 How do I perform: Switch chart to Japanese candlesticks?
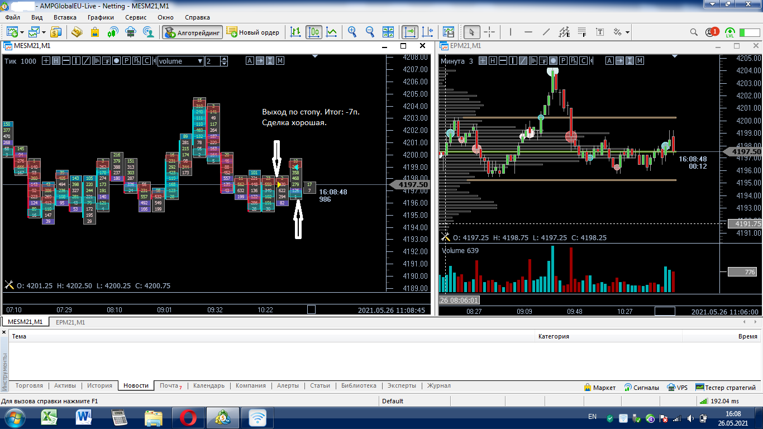(x=314, y=32)
